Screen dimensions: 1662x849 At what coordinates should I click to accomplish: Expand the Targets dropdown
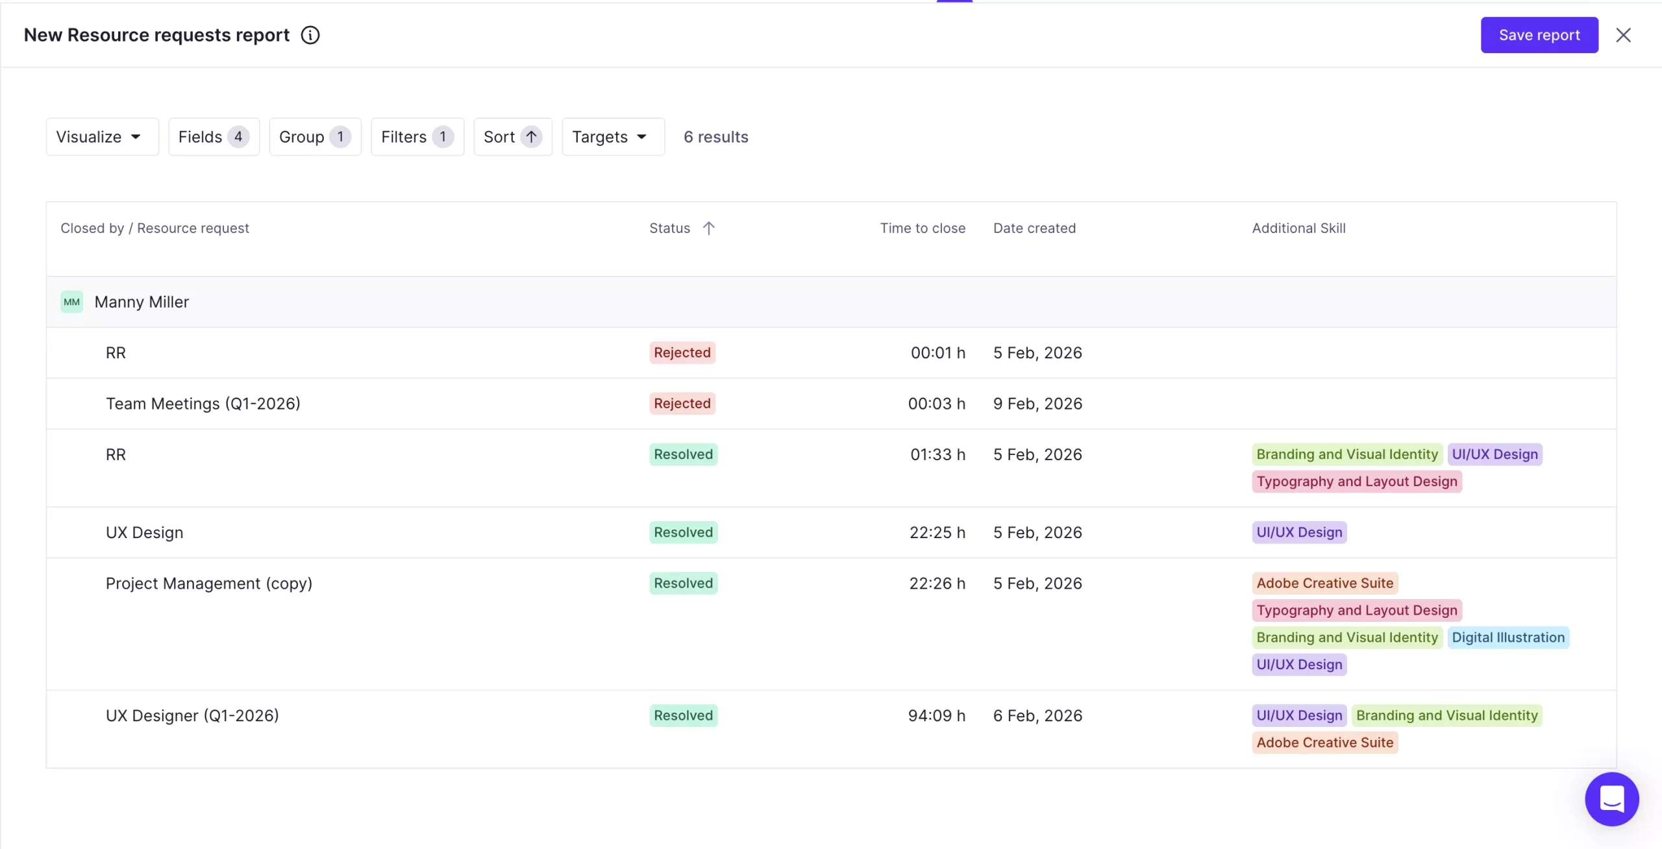pos(612,137)
